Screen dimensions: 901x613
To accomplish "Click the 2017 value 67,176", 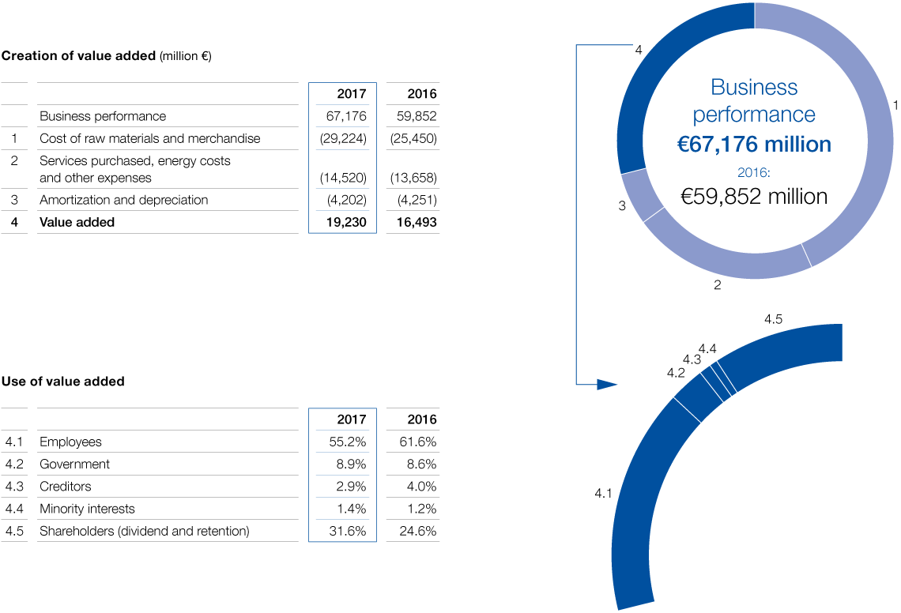I will click(x=346, y=116).
